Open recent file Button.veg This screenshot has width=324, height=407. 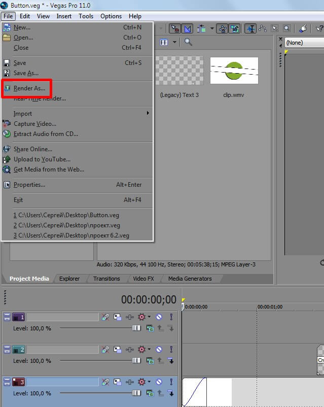pyautogui.click(x=77, y=215)
